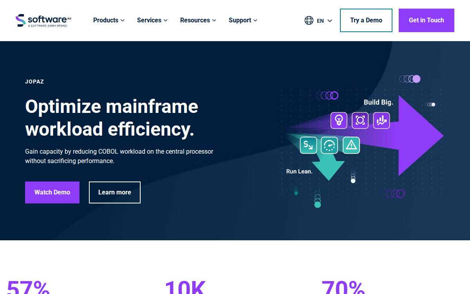
Task: Click the 70% statistic
Action: 343,288
